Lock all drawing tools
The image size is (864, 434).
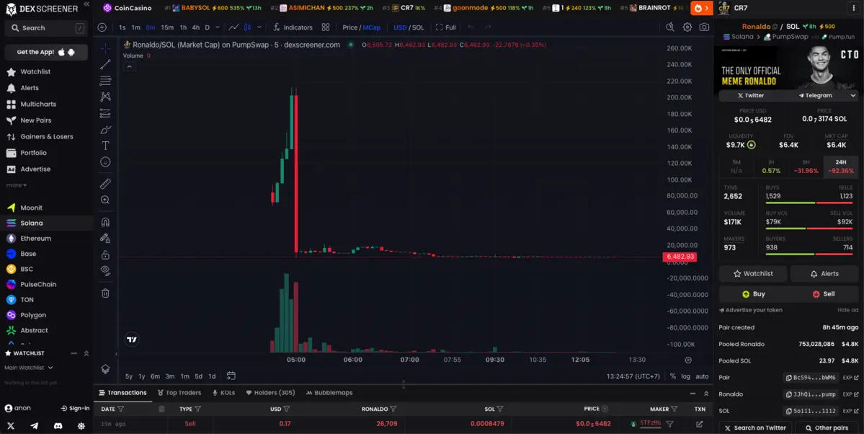tap(105, 254)
